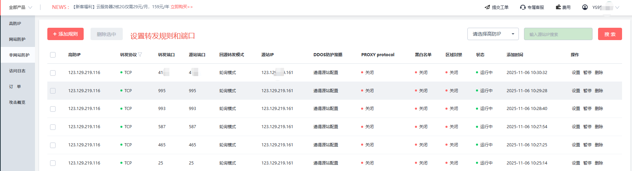Go to 访问日志 in the sidebar

coord(17,71)
